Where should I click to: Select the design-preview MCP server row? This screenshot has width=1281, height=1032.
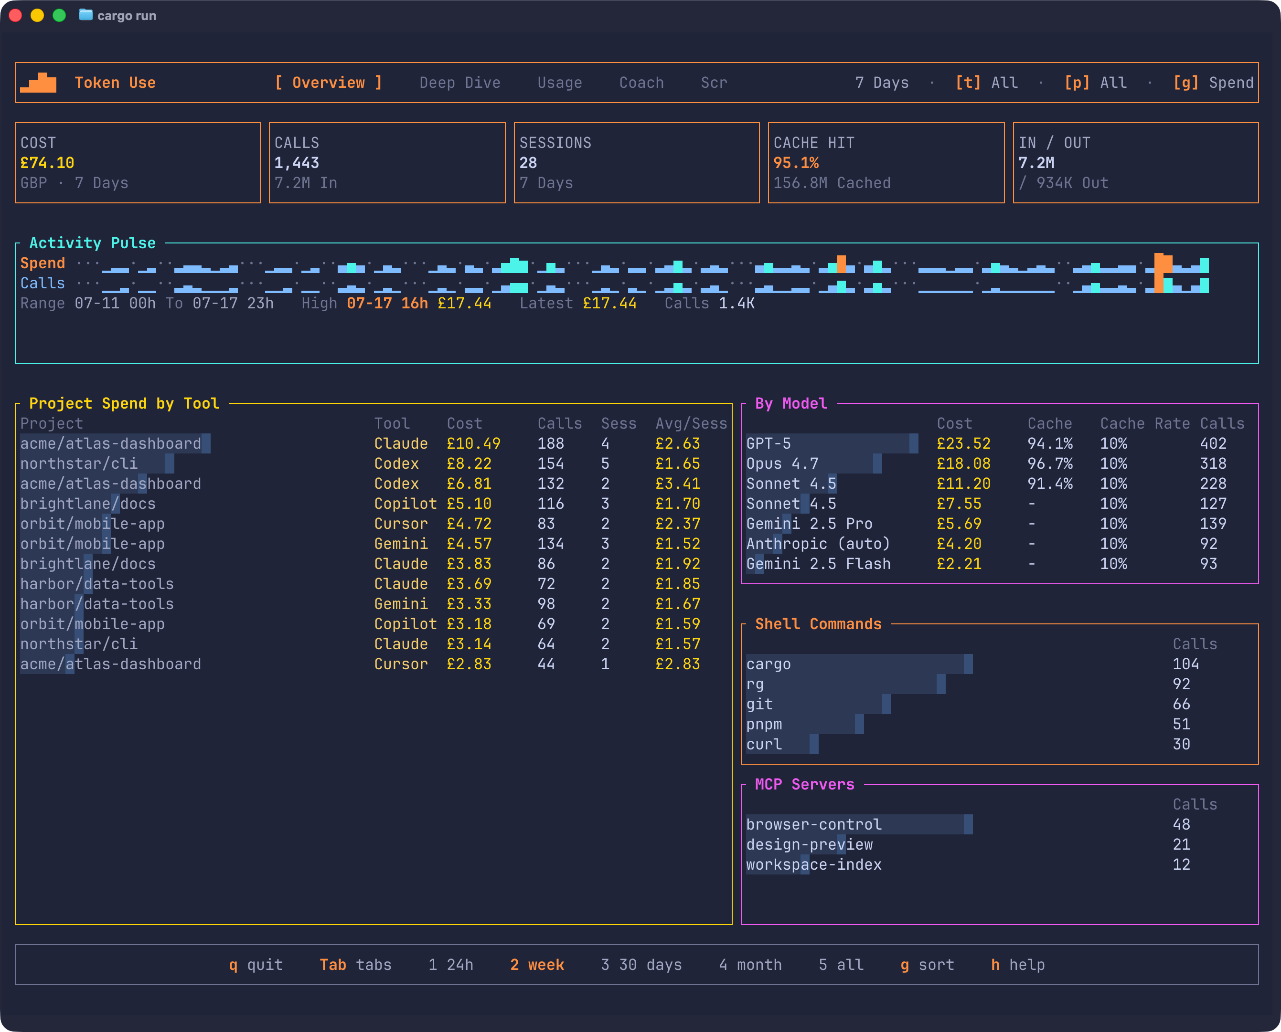(1000, 845)
